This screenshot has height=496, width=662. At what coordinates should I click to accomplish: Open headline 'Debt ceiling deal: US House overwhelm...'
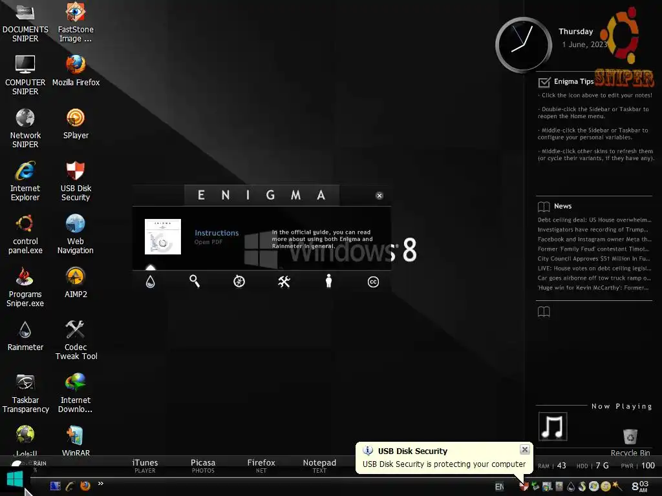(x=595, y=220)
